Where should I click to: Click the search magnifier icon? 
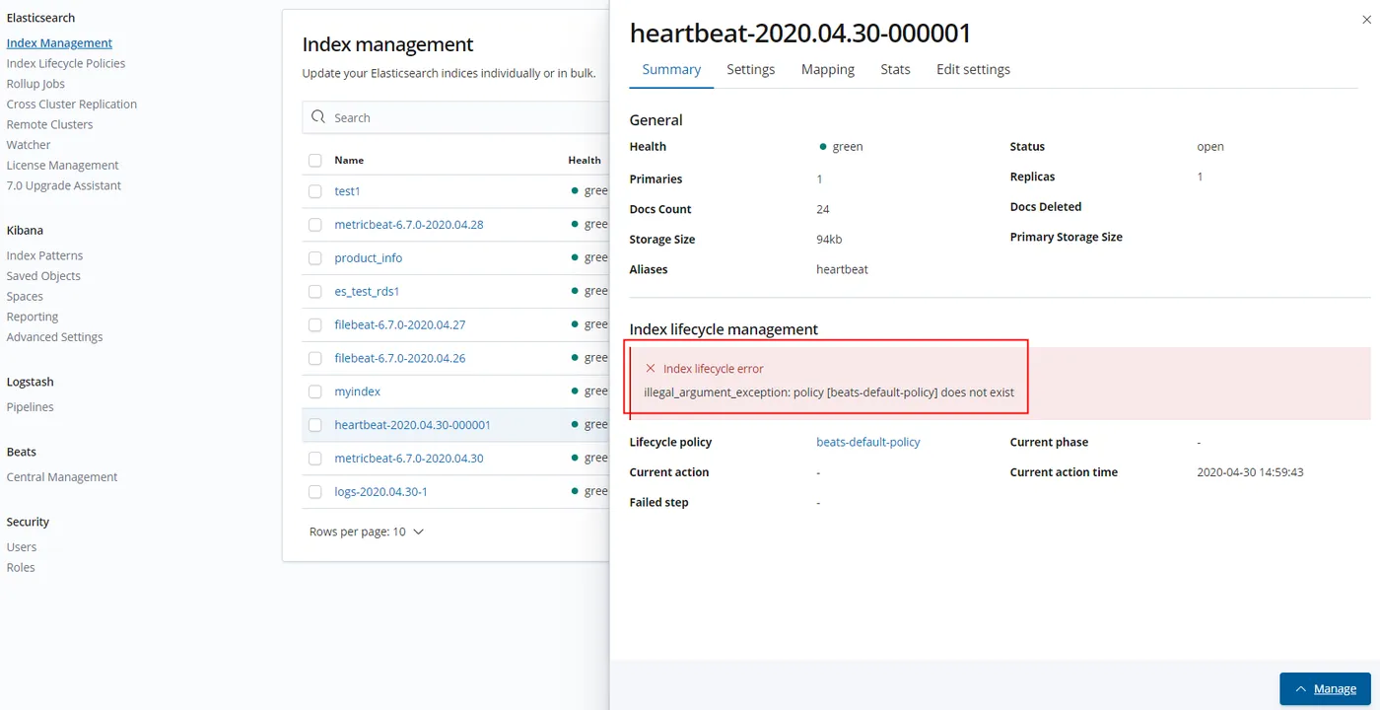[318, 117]
